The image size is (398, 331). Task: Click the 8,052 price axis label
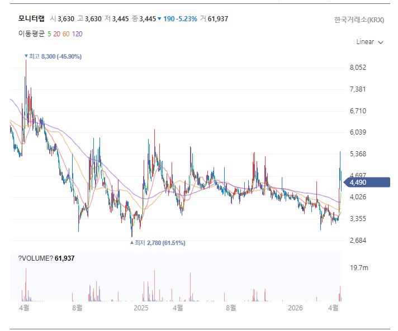click(358, 68)
